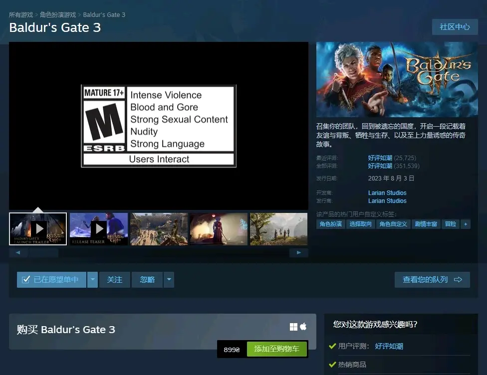Viewport: 487px width, 375px height.
Task: Go to 角色扮演游戏 breadcrumb link
Action: click(58, 15)
